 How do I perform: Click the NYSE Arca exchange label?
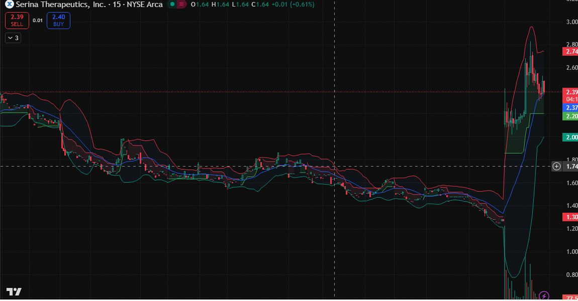(145, 5)
